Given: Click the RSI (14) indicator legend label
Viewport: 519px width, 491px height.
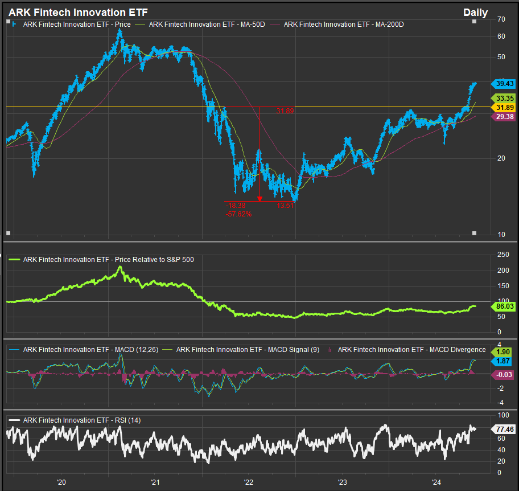Looking at the screenshot, I should (x=81, y=420).
